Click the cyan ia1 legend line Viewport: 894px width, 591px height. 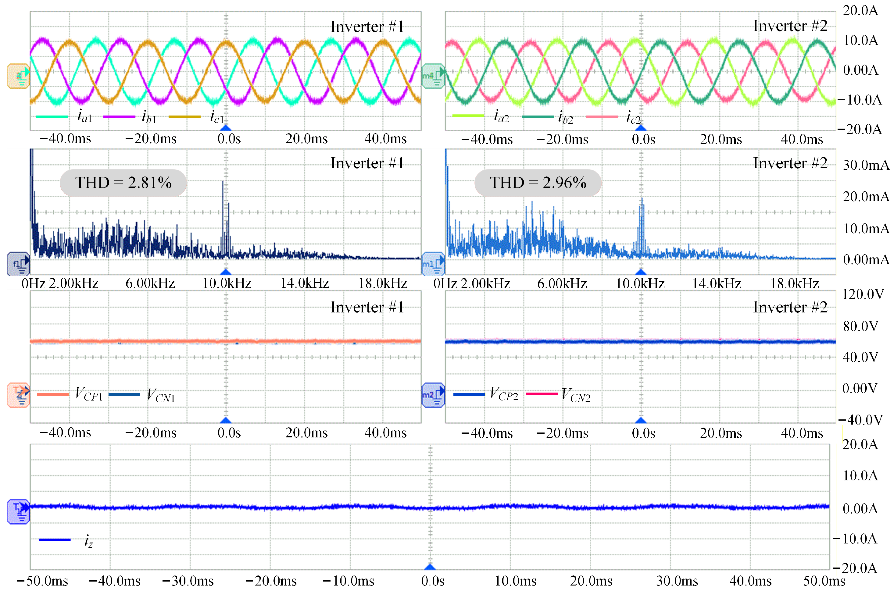pyautogui.click(x=52, y=117)
